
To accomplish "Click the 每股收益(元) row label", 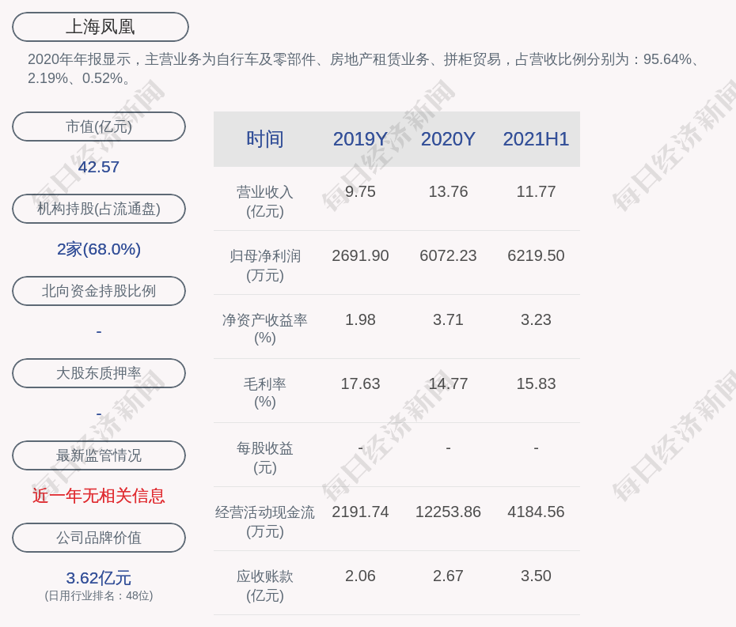I will (265, 458).
